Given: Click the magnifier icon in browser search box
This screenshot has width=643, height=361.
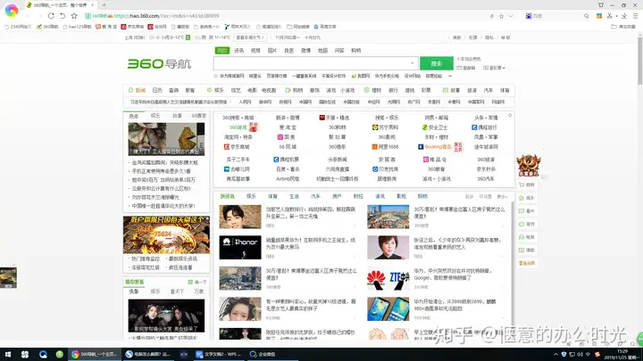Looking at the screenshot, I should 587,16.
